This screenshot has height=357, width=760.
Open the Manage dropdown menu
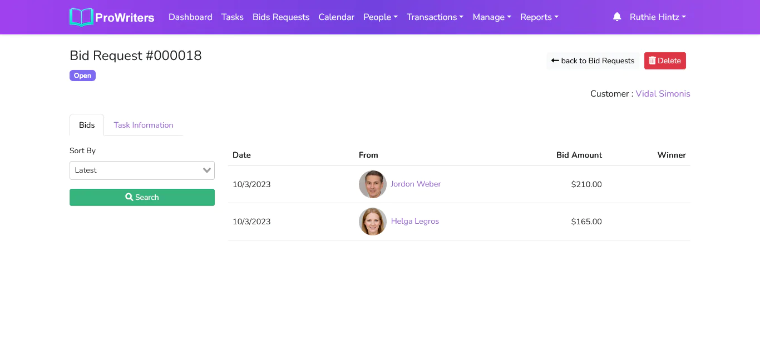[x=491, y=17]
